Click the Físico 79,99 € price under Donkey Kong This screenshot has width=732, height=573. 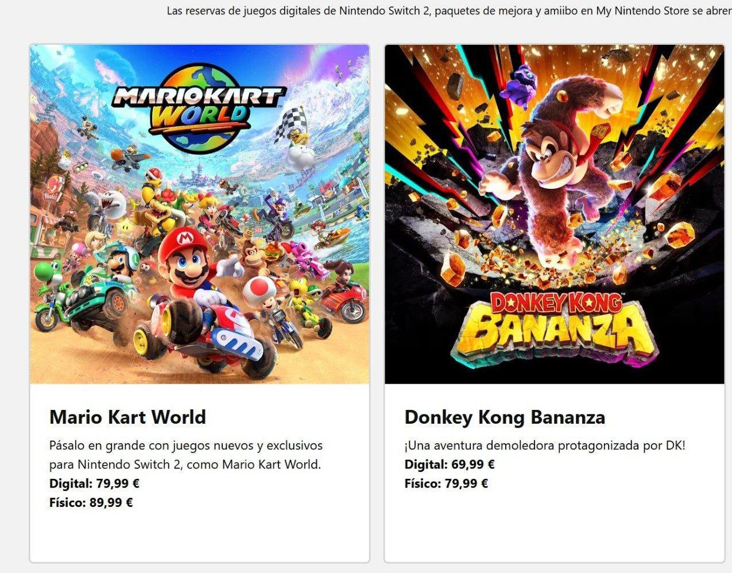[x=446, y=483]
